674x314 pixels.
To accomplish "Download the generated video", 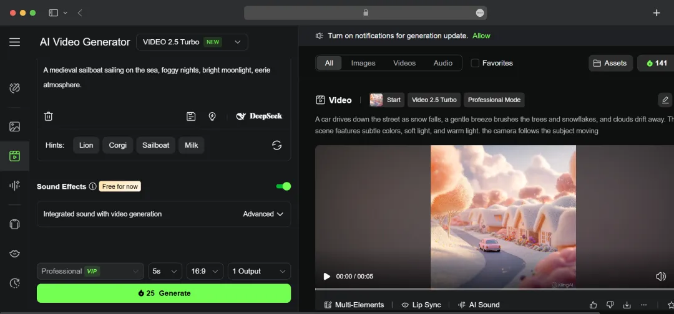I will [627, 305].
